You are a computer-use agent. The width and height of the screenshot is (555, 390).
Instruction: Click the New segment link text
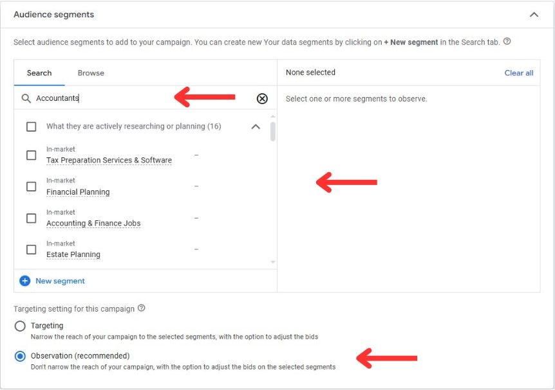click(x=60, y=281)
